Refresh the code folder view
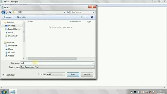Viewport: 167px width, 94px height. tap(68, 12)
